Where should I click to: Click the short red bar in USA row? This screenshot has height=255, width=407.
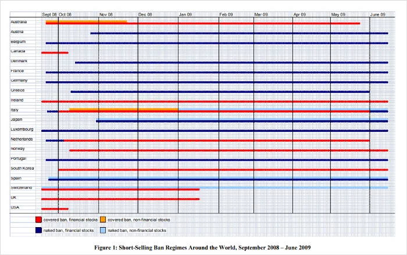(x=55, y=209)
